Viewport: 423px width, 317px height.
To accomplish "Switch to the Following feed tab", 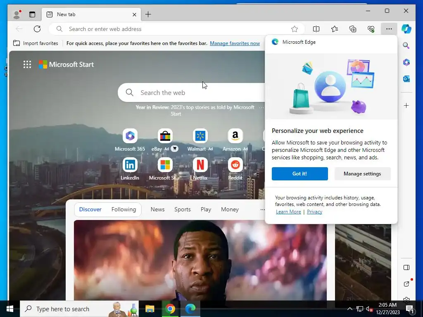I will 124,209.
